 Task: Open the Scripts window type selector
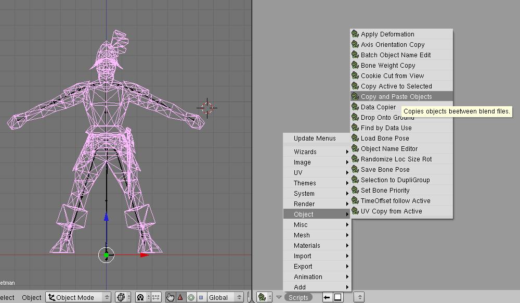tap(265, 297)
